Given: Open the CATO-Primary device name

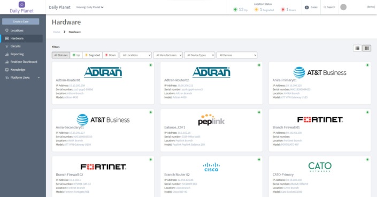Looking at the screenshot, I should pyautogui.click(x=283, y=175).
